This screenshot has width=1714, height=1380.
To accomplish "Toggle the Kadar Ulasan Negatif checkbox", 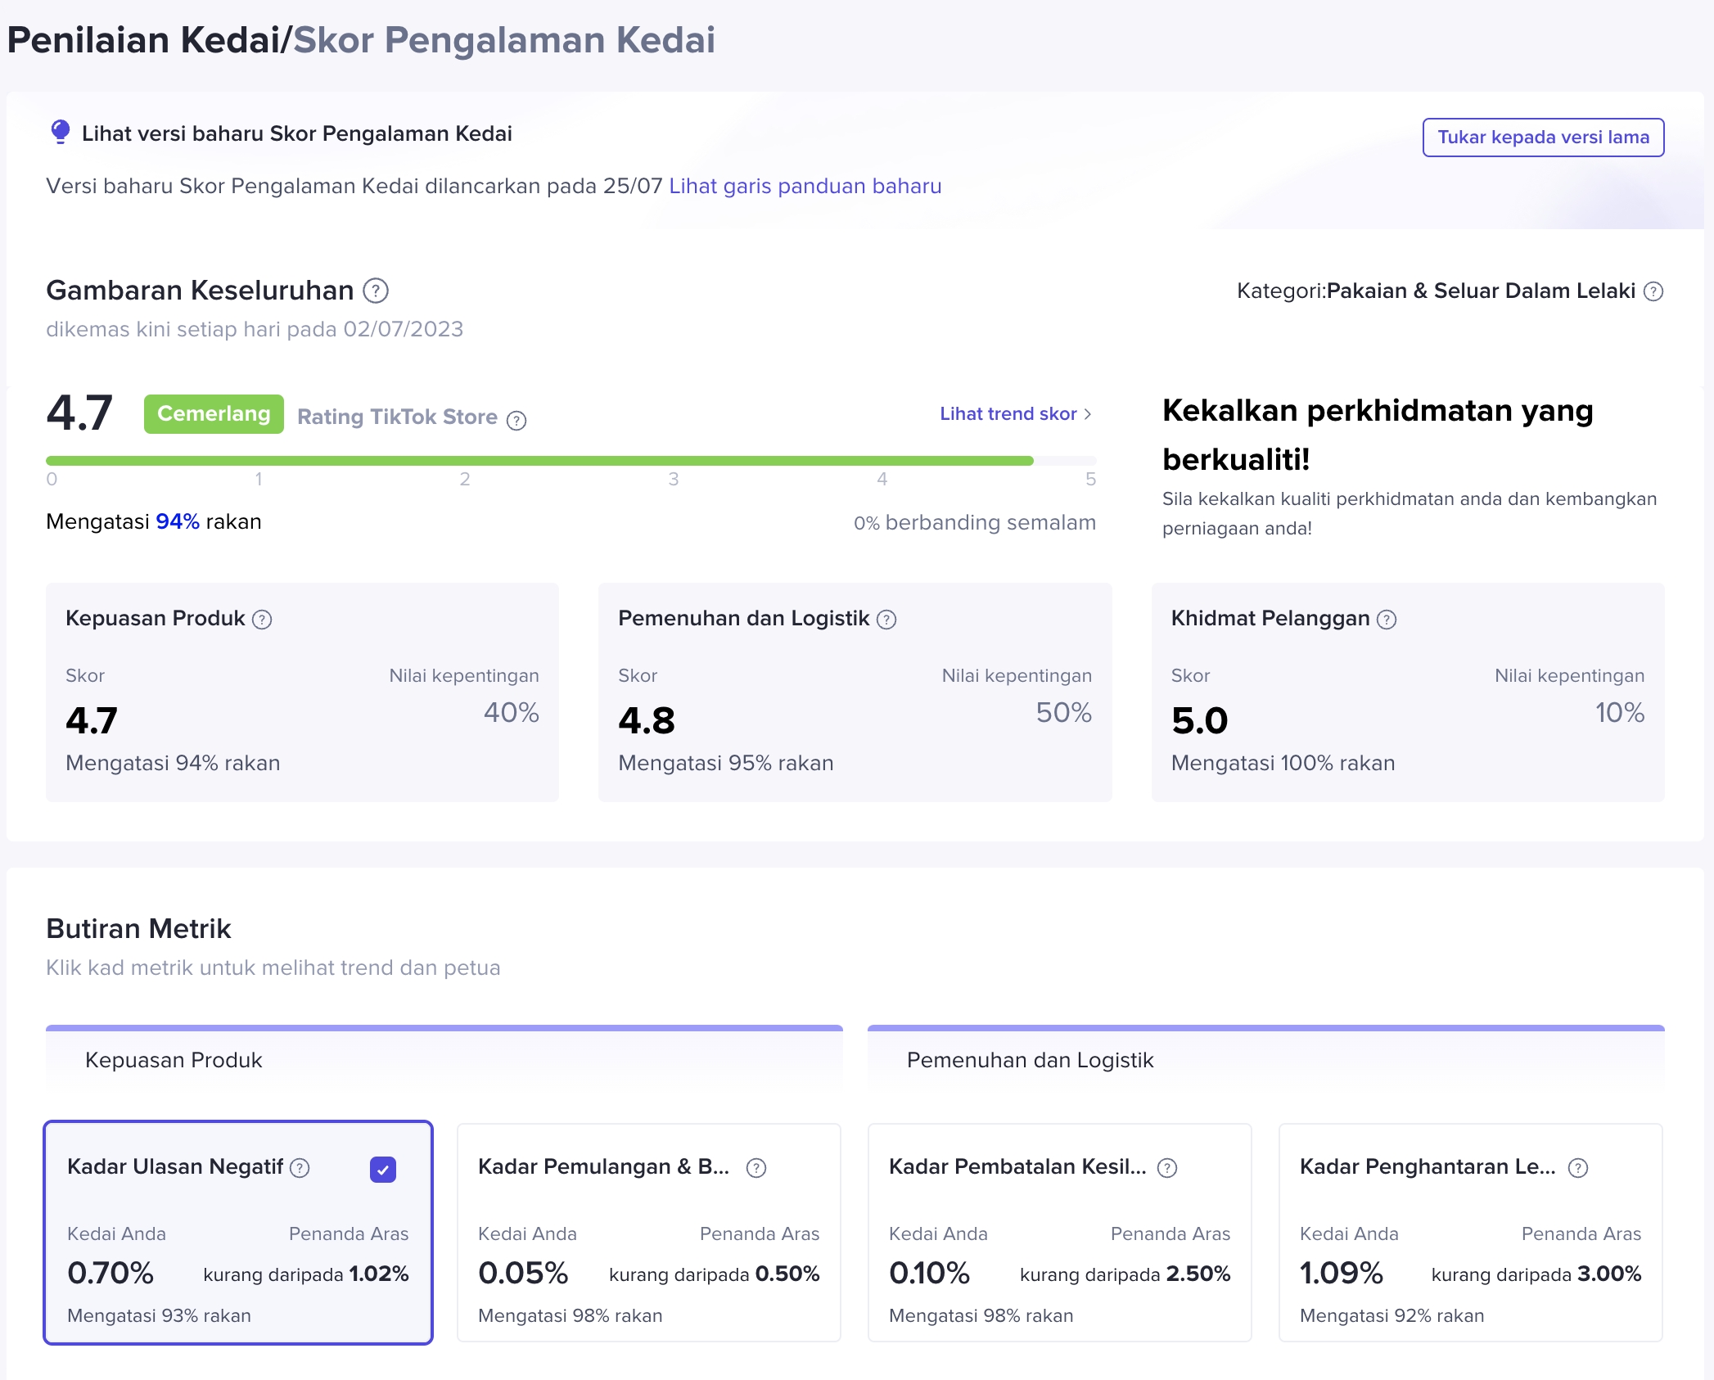I will [383, 1170].
